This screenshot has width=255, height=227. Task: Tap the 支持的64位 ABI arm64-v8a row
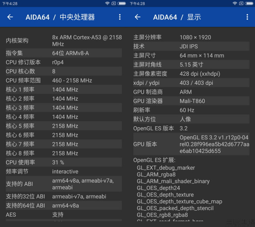point(64,205)
